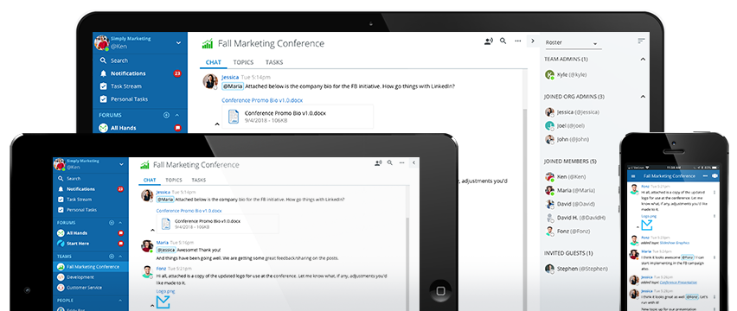The height and width of the screenshot is (311, 737).
Task: Open the docx file card on the tablet
Action: (x=218, y=224)
